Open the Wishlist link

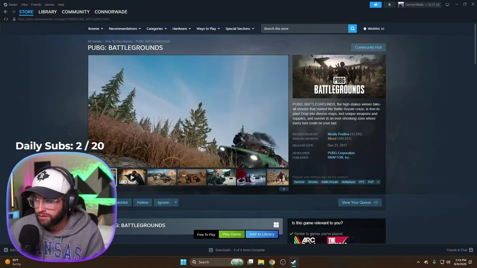point(374,29)
